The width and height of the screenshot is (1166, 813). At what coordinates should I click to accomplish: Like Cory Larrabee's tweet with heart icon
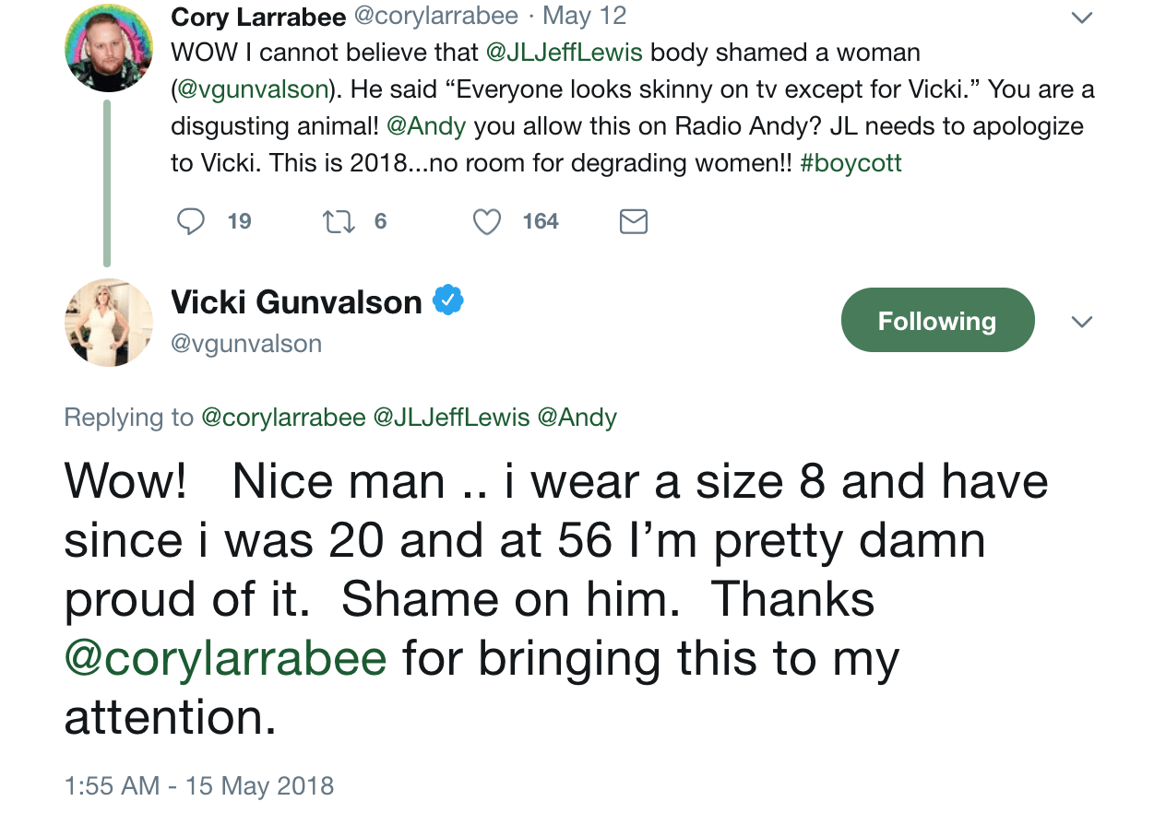click(487, 221)
